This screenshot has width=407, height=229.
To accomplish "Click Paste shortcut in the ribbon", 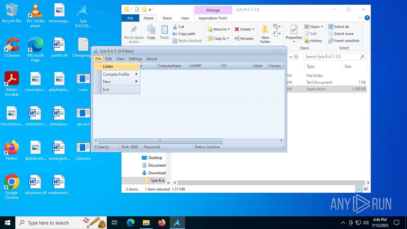I will coord(187,41).
